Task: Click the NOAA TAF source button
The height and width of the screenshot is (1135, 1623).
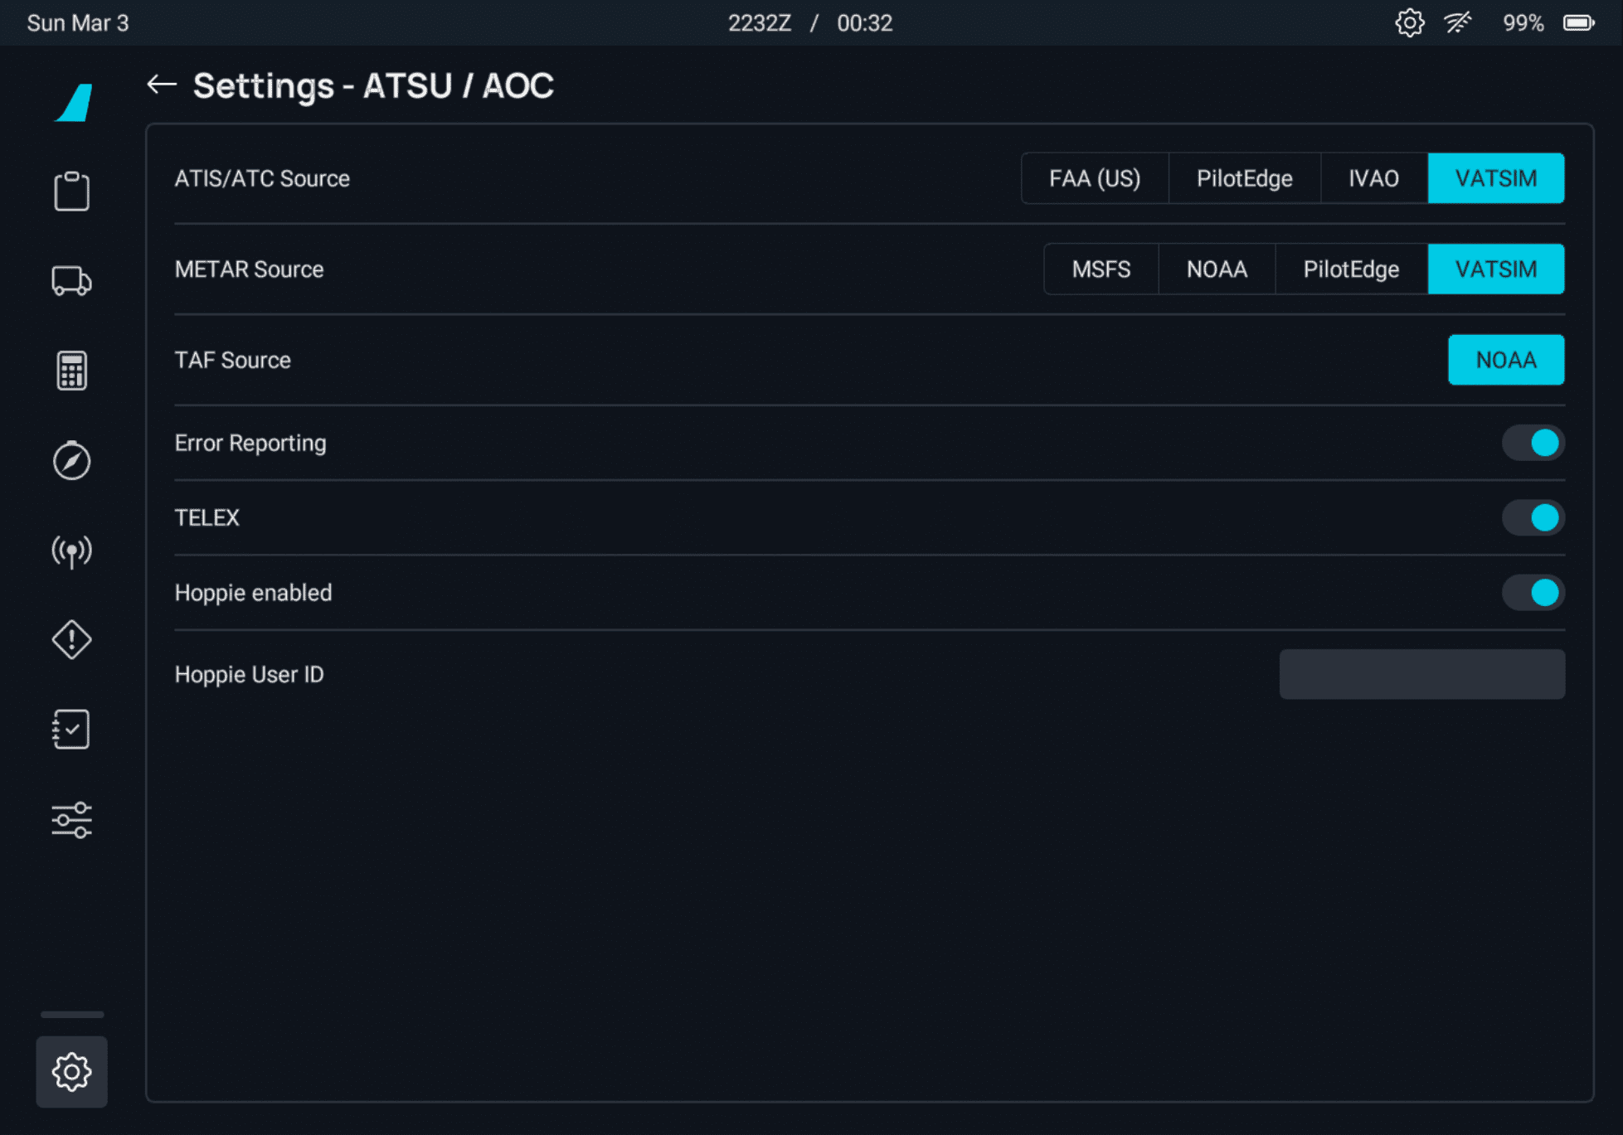Action: click(x=1505, y=360)
